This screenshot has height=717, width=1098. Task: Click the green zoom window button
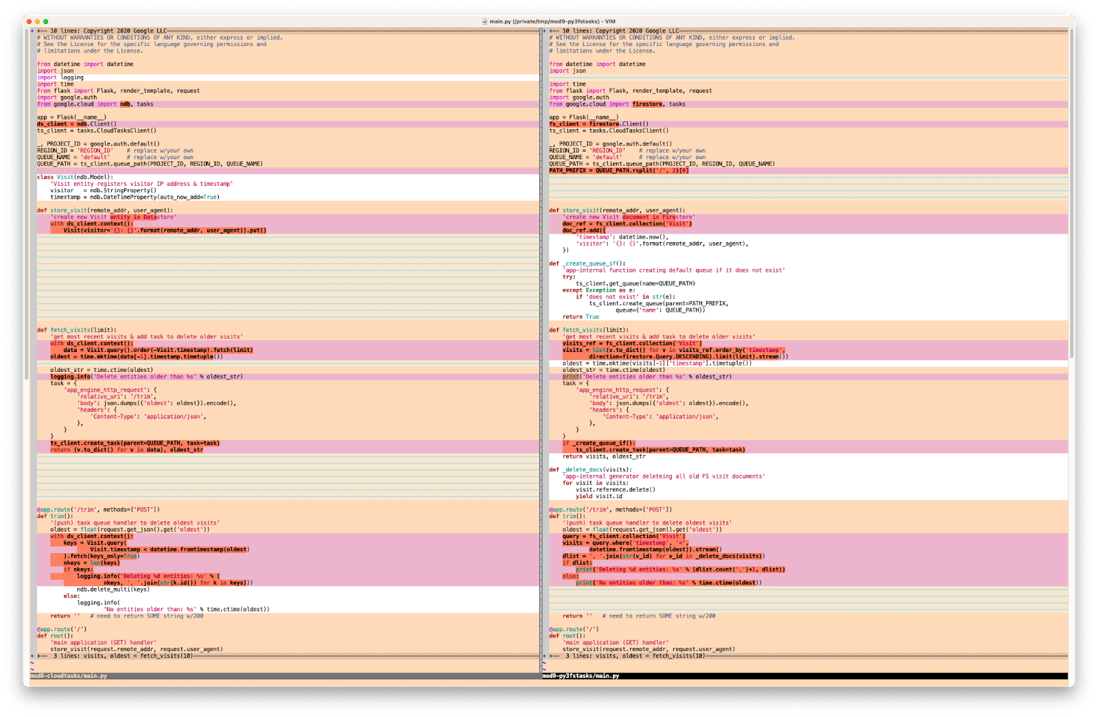click(x=46, y=21)
